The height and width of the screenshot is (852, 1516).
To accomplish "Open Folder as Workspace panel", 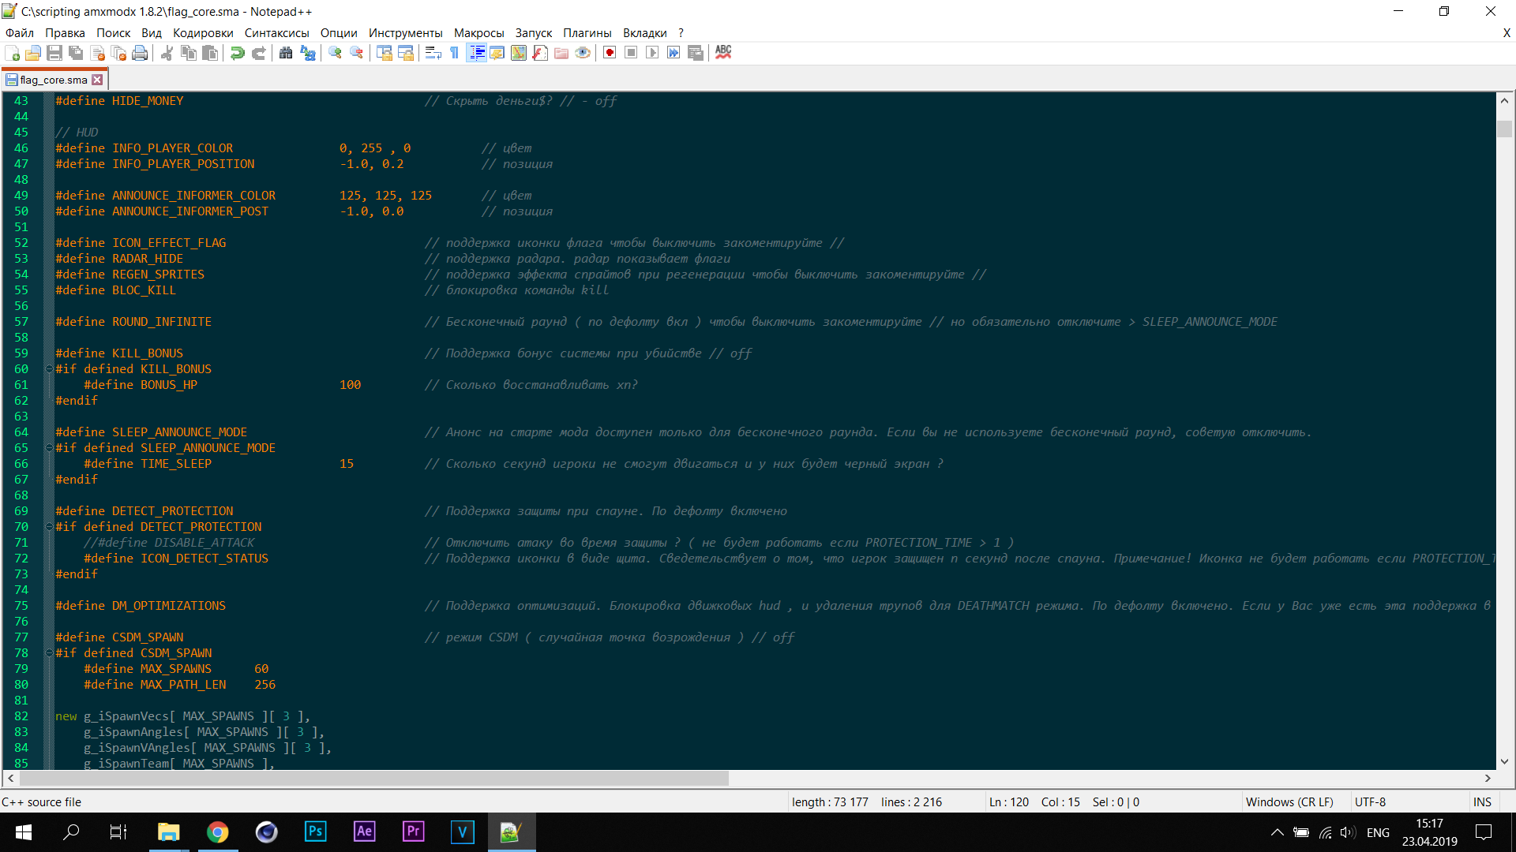I will [561, 53].
